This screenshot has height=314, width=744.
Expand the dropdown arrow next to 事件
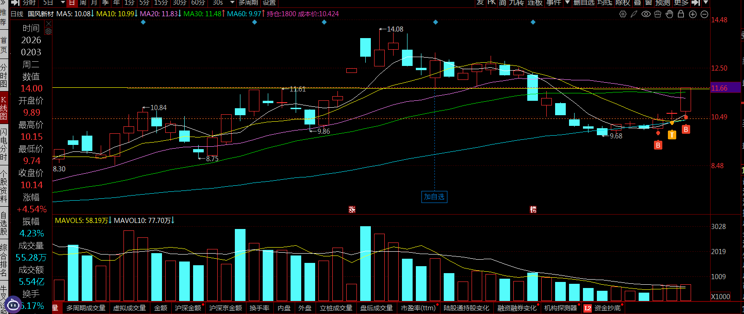tap(567, 2)
